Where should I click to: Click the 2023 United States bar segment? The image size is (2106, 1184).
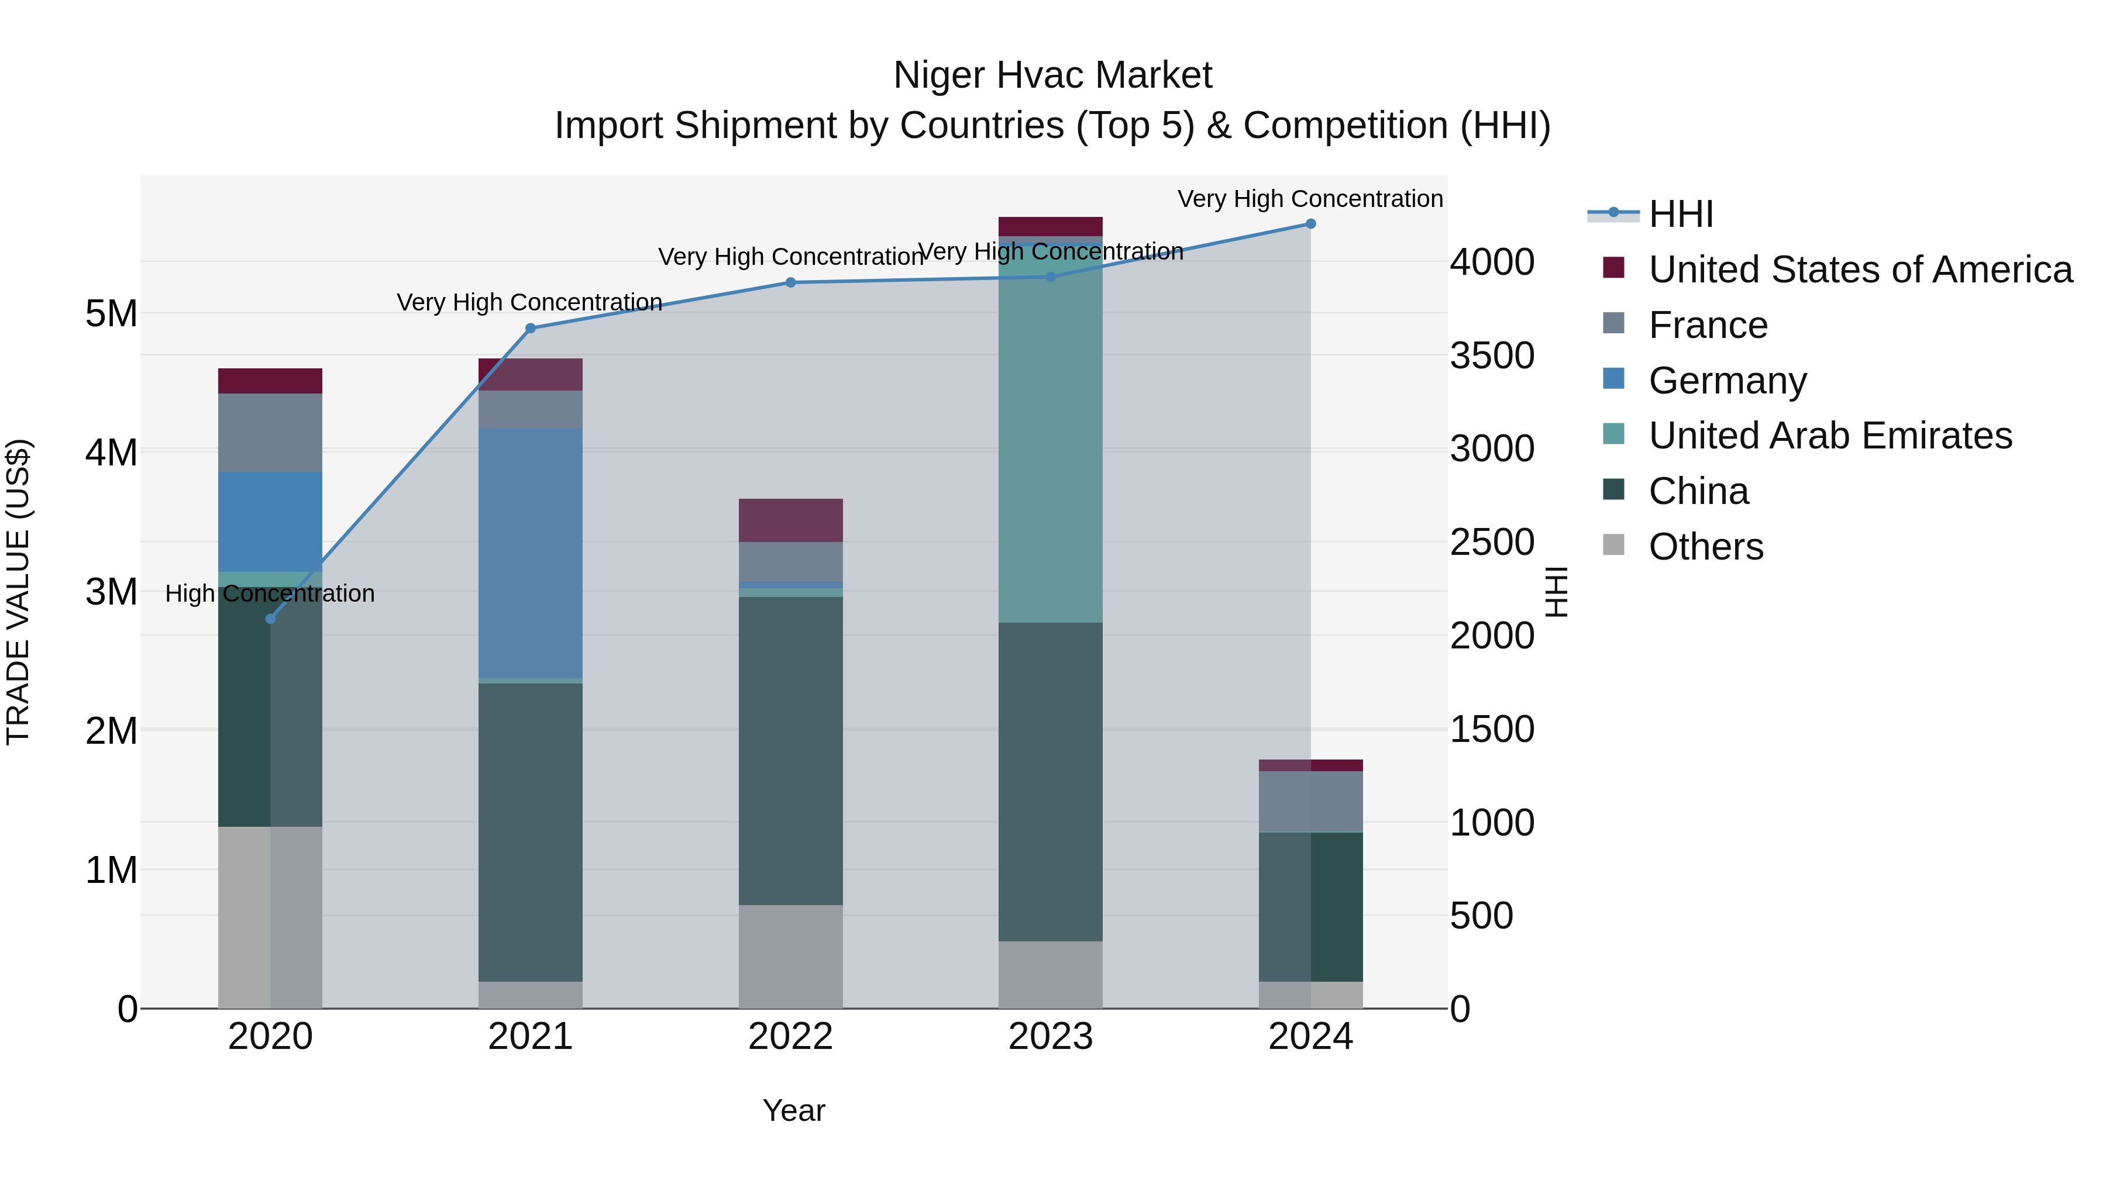(x=1051, y=227)
